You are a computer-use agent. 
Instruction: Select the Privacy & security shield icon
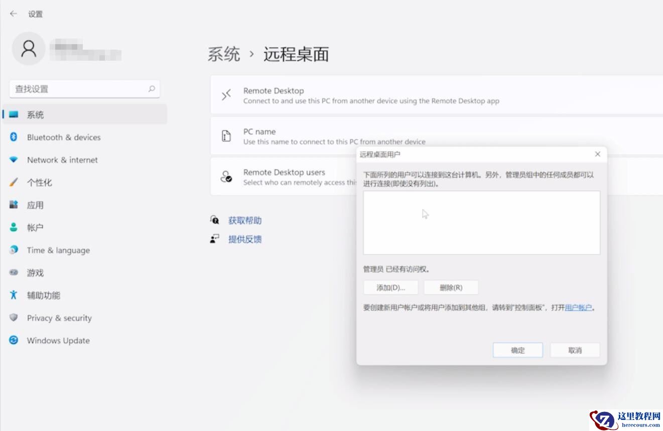pyautogui.click(x=14, y=318)
